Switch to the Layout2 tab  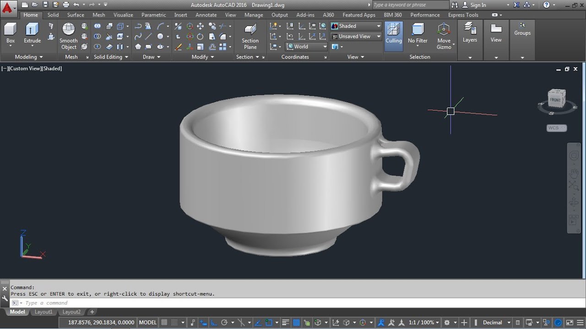click(x=71, y=312)
